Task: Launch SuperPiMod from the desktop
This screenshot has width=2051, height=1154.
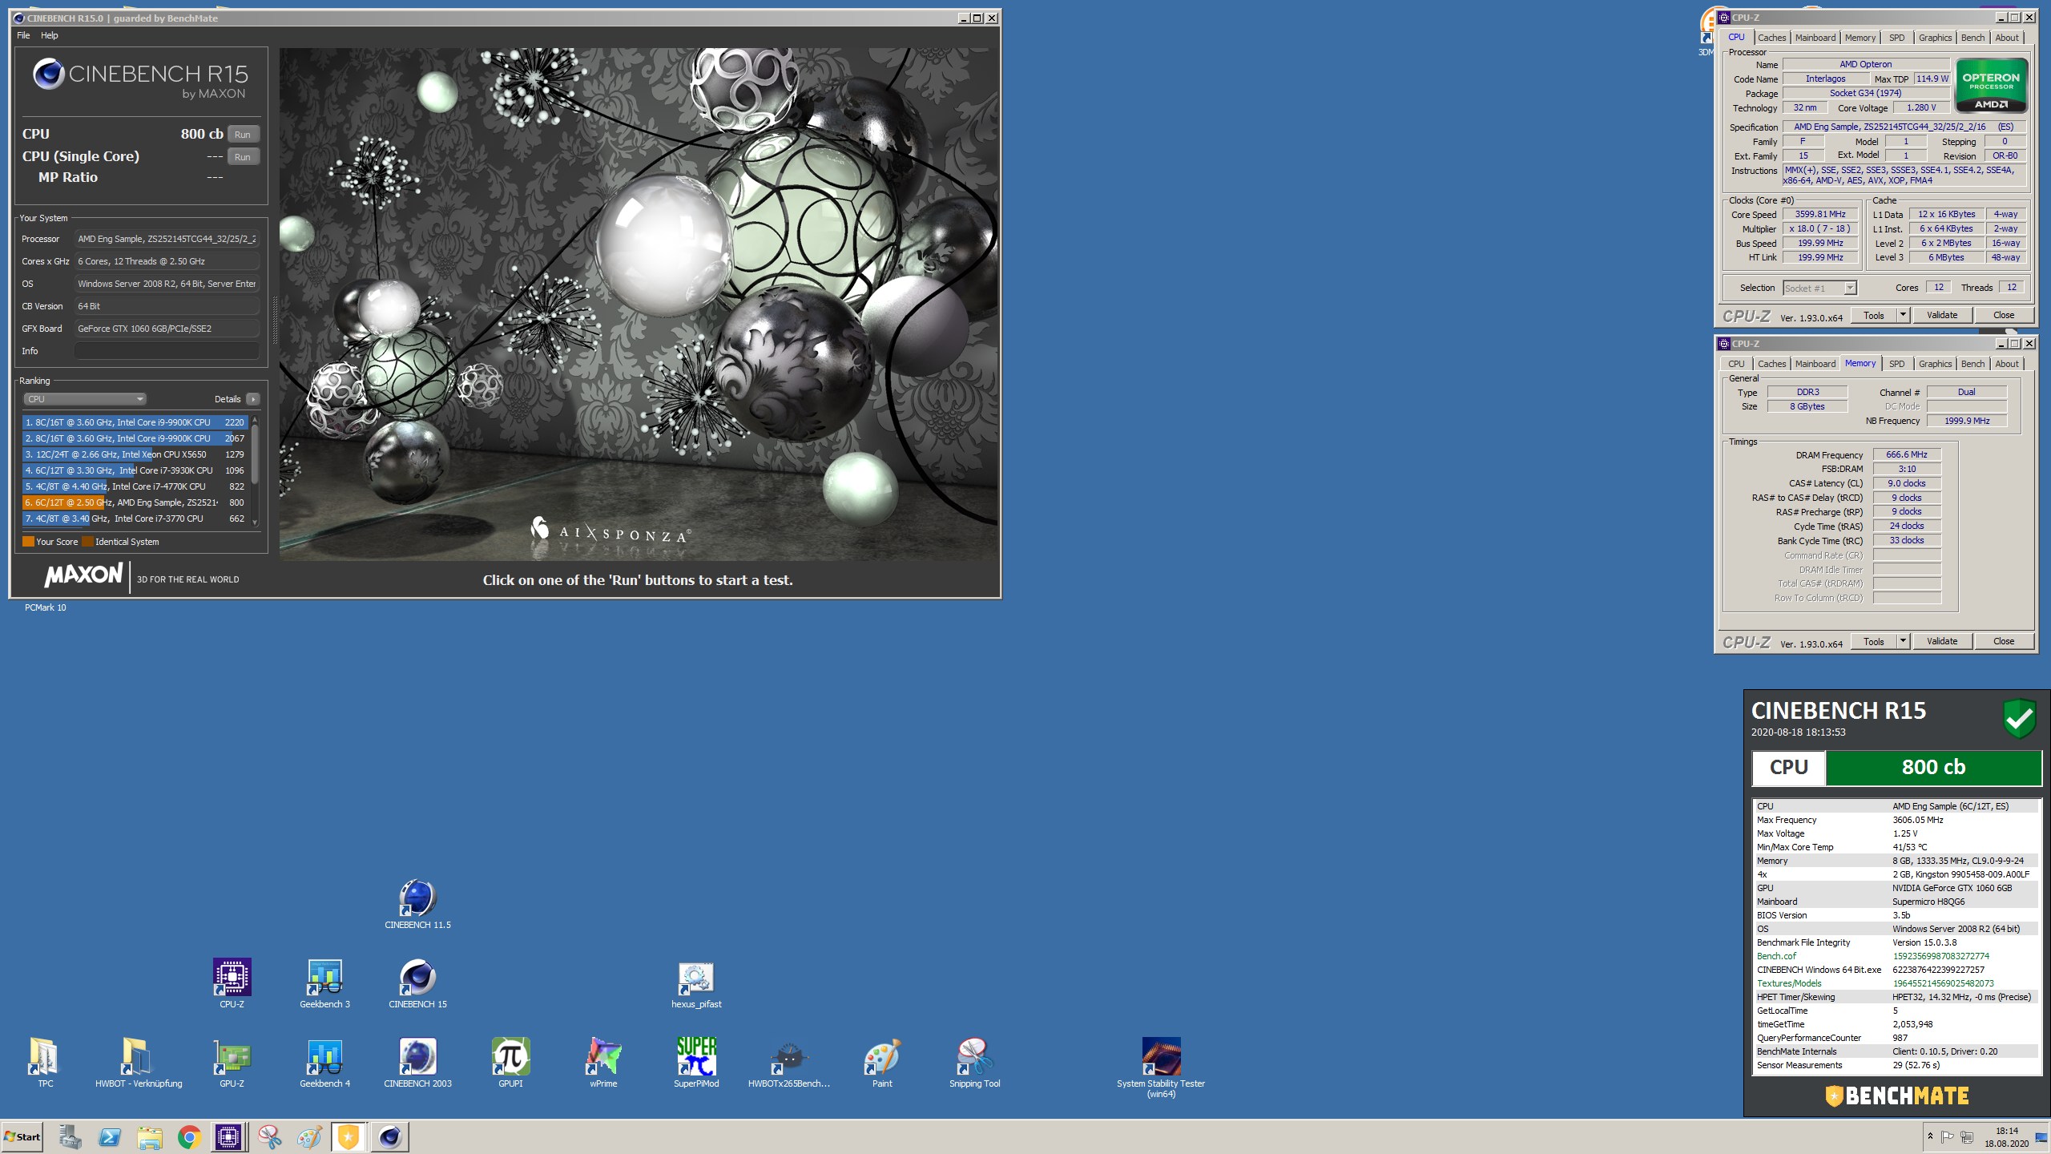Action: click(x=696, y=1063)
